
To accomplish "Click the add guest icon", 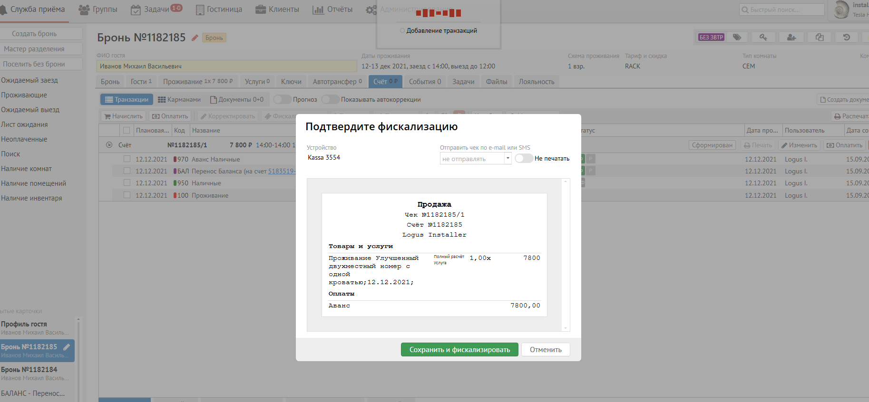I will coord(791,37).
